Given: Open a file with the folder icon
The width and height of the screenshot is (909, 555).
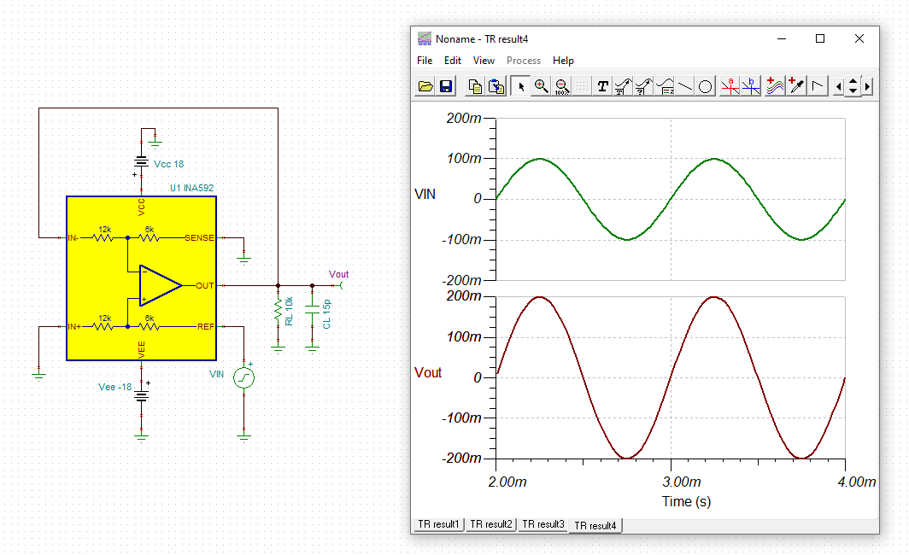Looking at the screenshot, I should coord(425,86).
